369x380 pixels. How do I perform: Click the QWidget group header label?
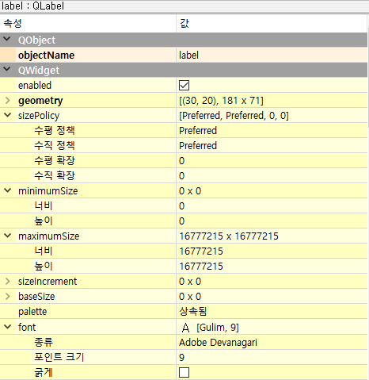(39, 71)
